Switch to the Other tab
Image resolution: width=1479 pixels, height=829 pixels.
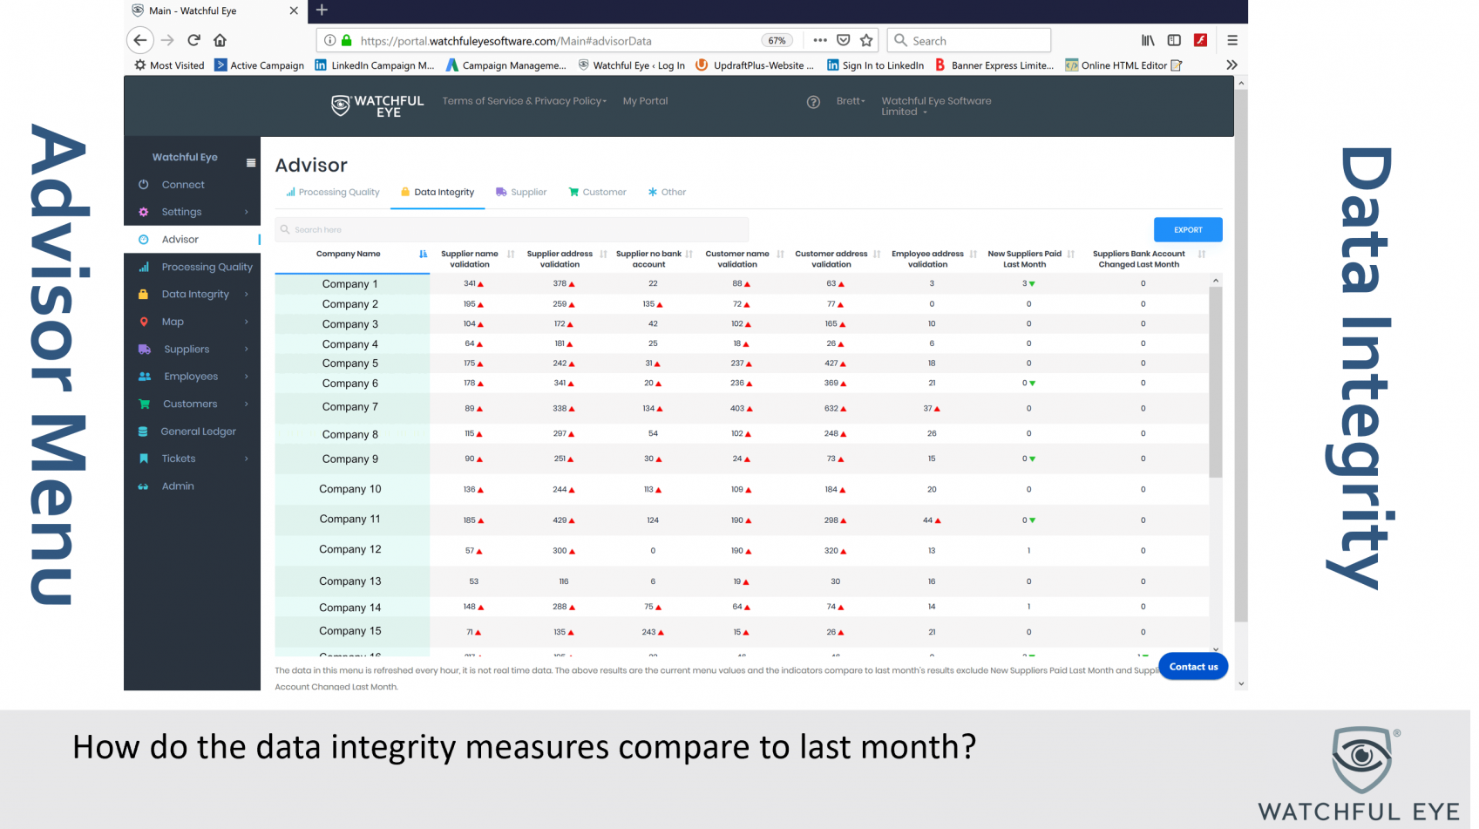pyautogui.click(x=667, y=193)
